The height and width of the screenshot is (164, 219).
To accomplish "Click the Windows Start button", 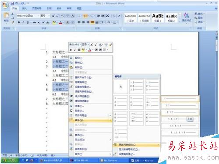I will pos(10,161).
